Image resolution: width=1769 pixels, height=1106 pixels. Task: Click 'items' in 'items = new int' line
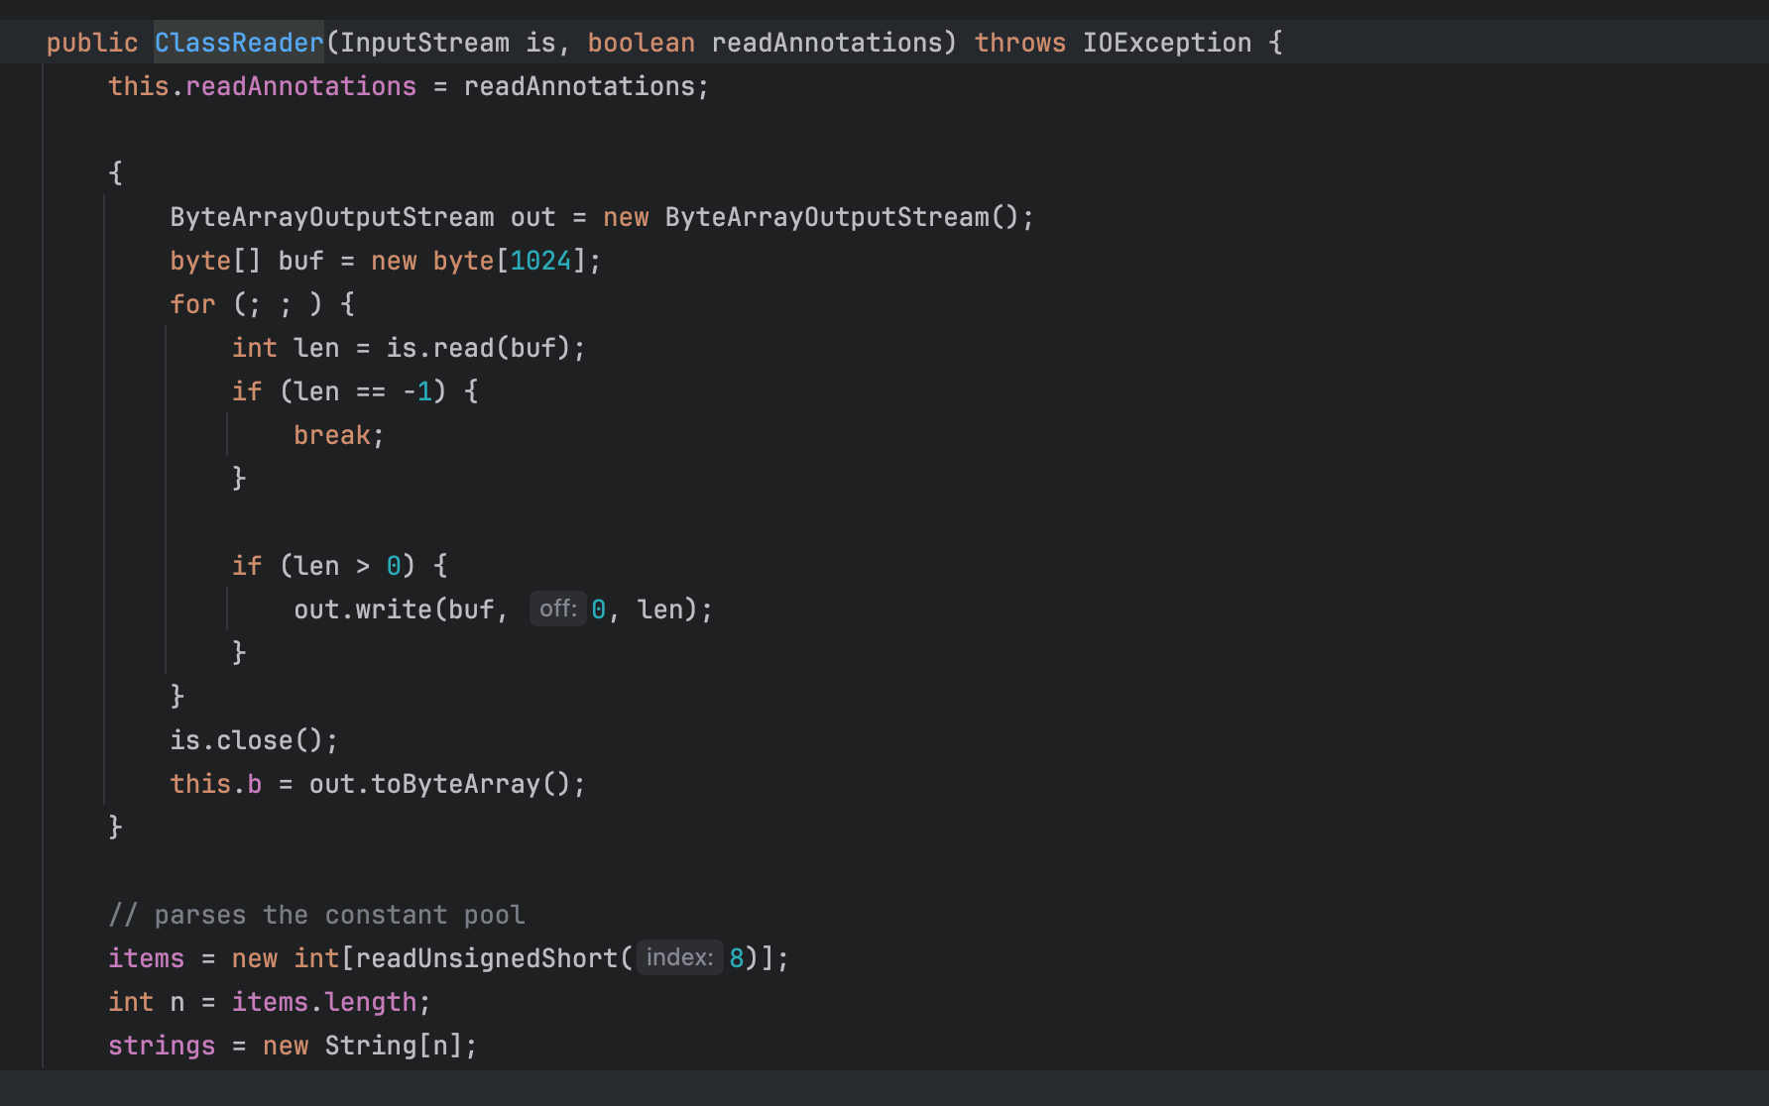click(147, 958)
